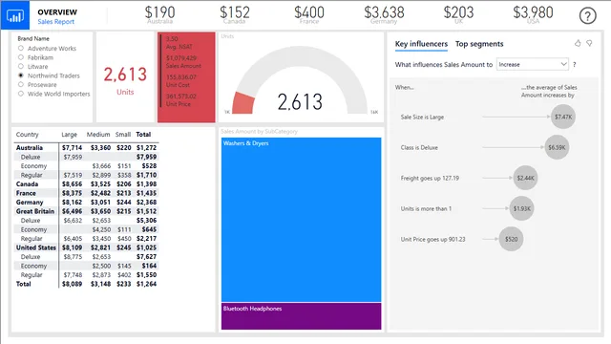Switch to the Key influencers tab

pos(421,44)
